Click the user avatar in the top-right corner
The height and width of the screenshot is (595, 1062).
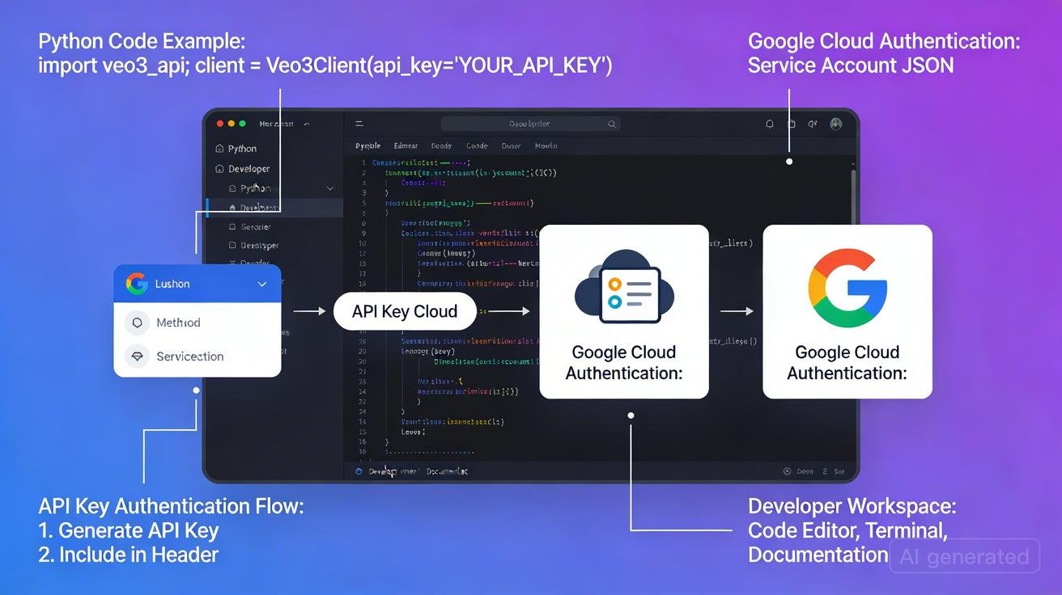(x=836, y=124)
